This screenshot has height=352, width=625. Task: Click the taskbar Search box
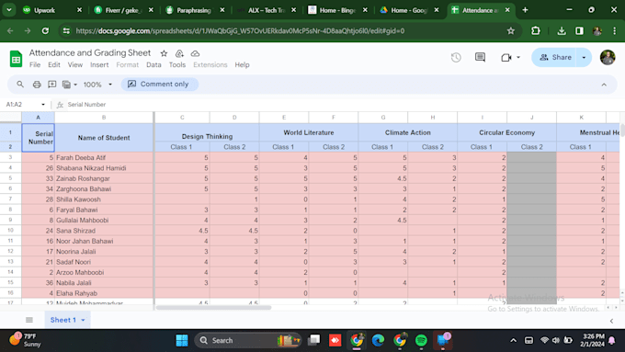tap(247, 340)
